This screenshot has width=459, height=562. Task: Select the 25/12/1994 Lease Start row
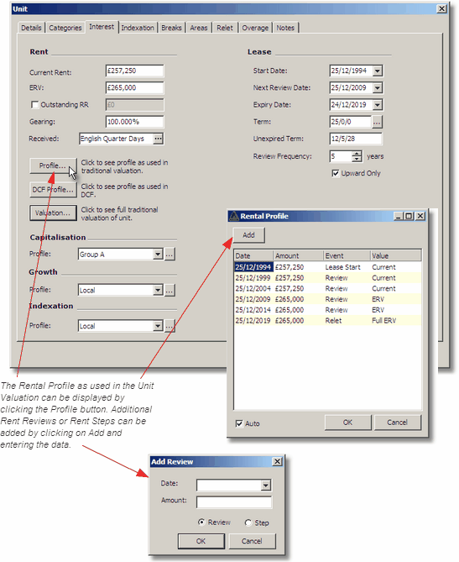pos(327,267)
